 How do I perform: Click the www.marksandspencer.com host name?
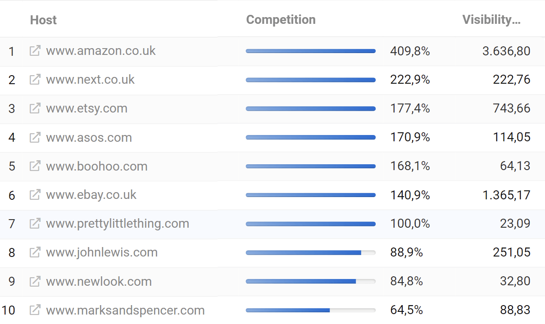point(125,310)
